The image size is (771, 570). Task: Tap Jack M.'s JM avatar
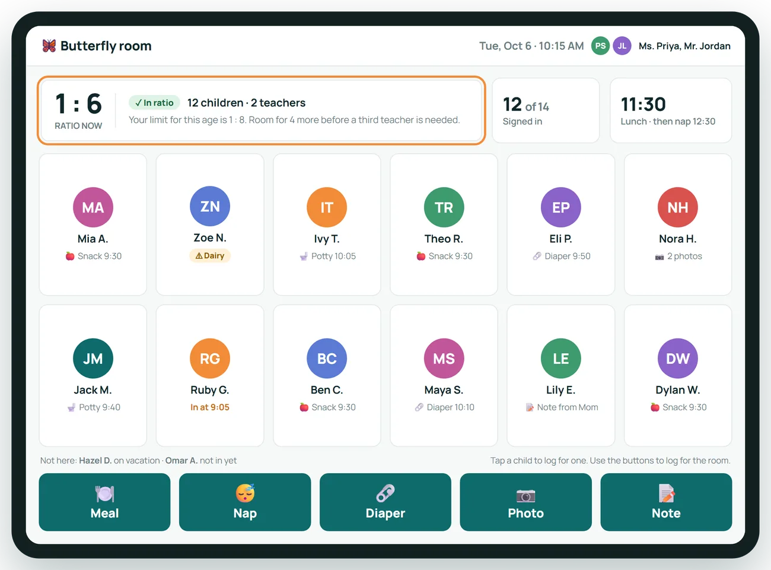[93, 359]
